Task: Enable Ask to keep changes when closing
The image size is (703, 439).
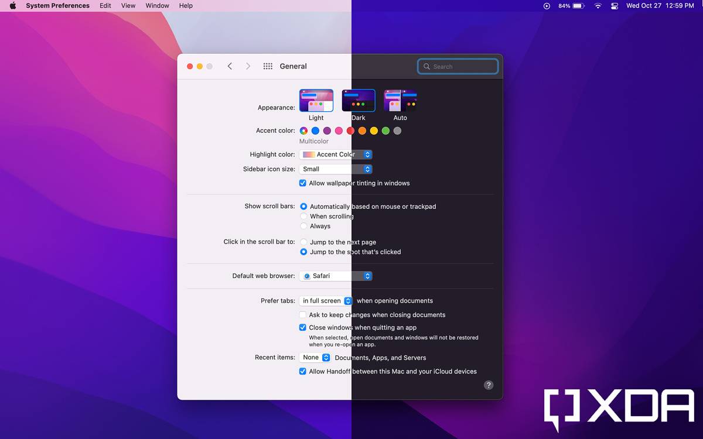Action: [x=303, y=315]
